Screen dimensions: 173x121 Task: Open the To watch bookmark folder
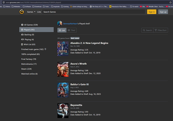pyautogui.click(x=134, y=6)
